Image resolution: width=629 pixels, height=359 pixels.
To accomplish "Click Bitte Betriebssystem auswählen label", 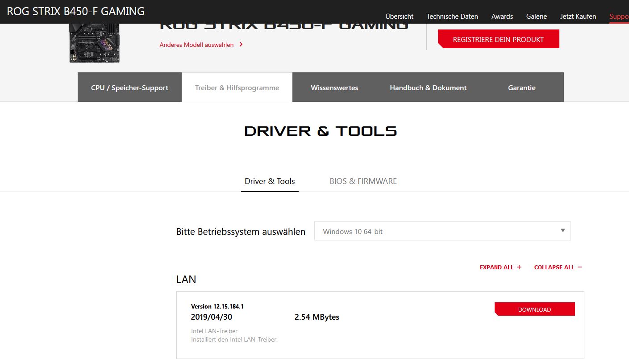I will coord(241,232).
